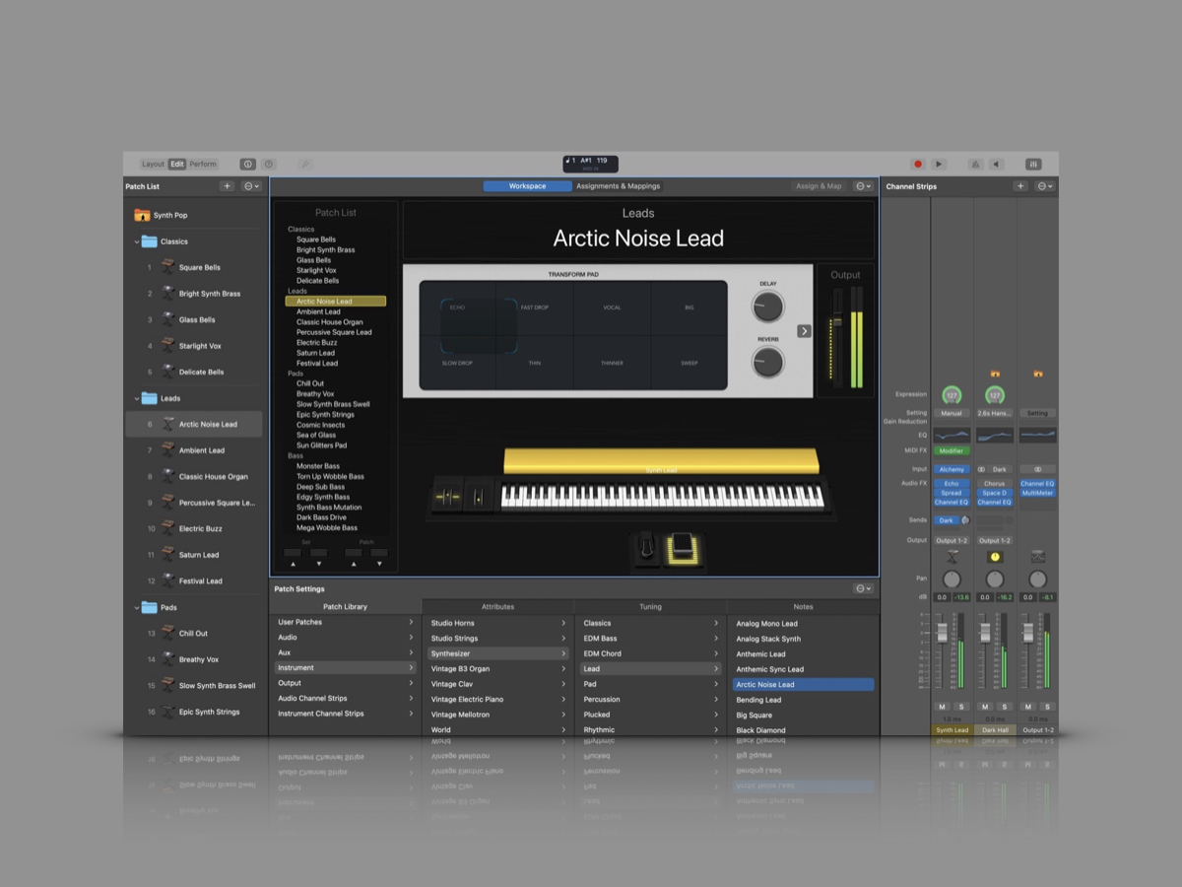Screen dimensions: 1182x887
Task: Click the Pan knob on the Dark Hall strip
Action: pyautogui.click(x=995, y=580)
